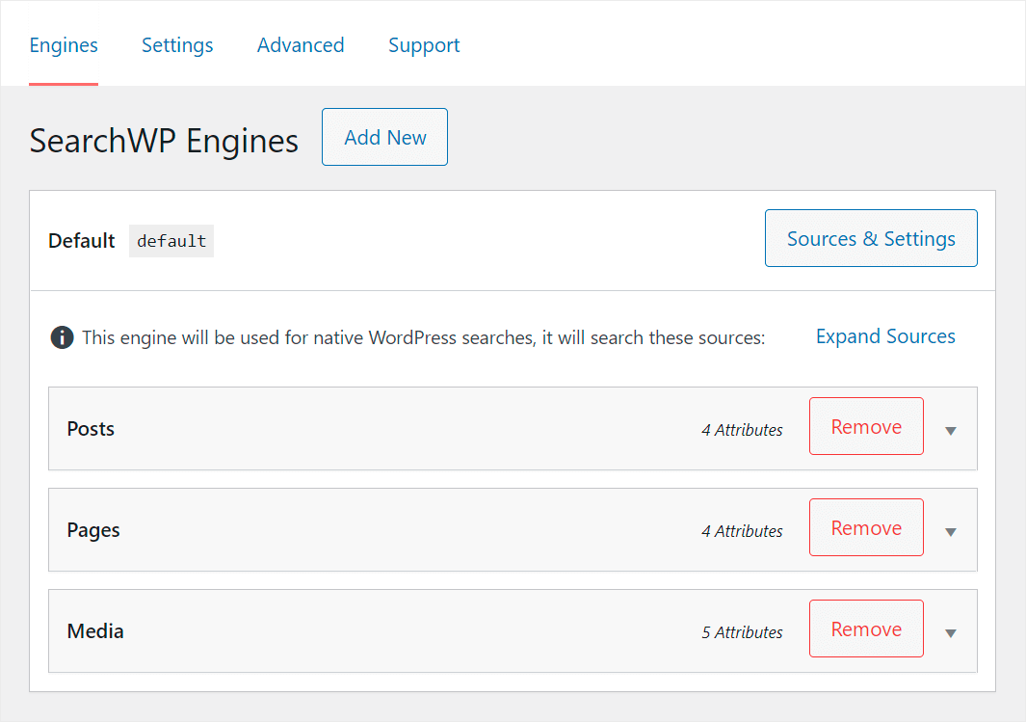This screenshot has width=1026, height=722.
Task: Remove the Media source
Action: pyautogui.click(x=866, y=629)
